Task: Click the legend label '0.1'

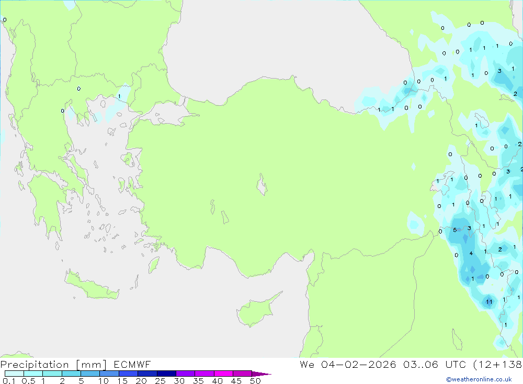Action: 9,381
